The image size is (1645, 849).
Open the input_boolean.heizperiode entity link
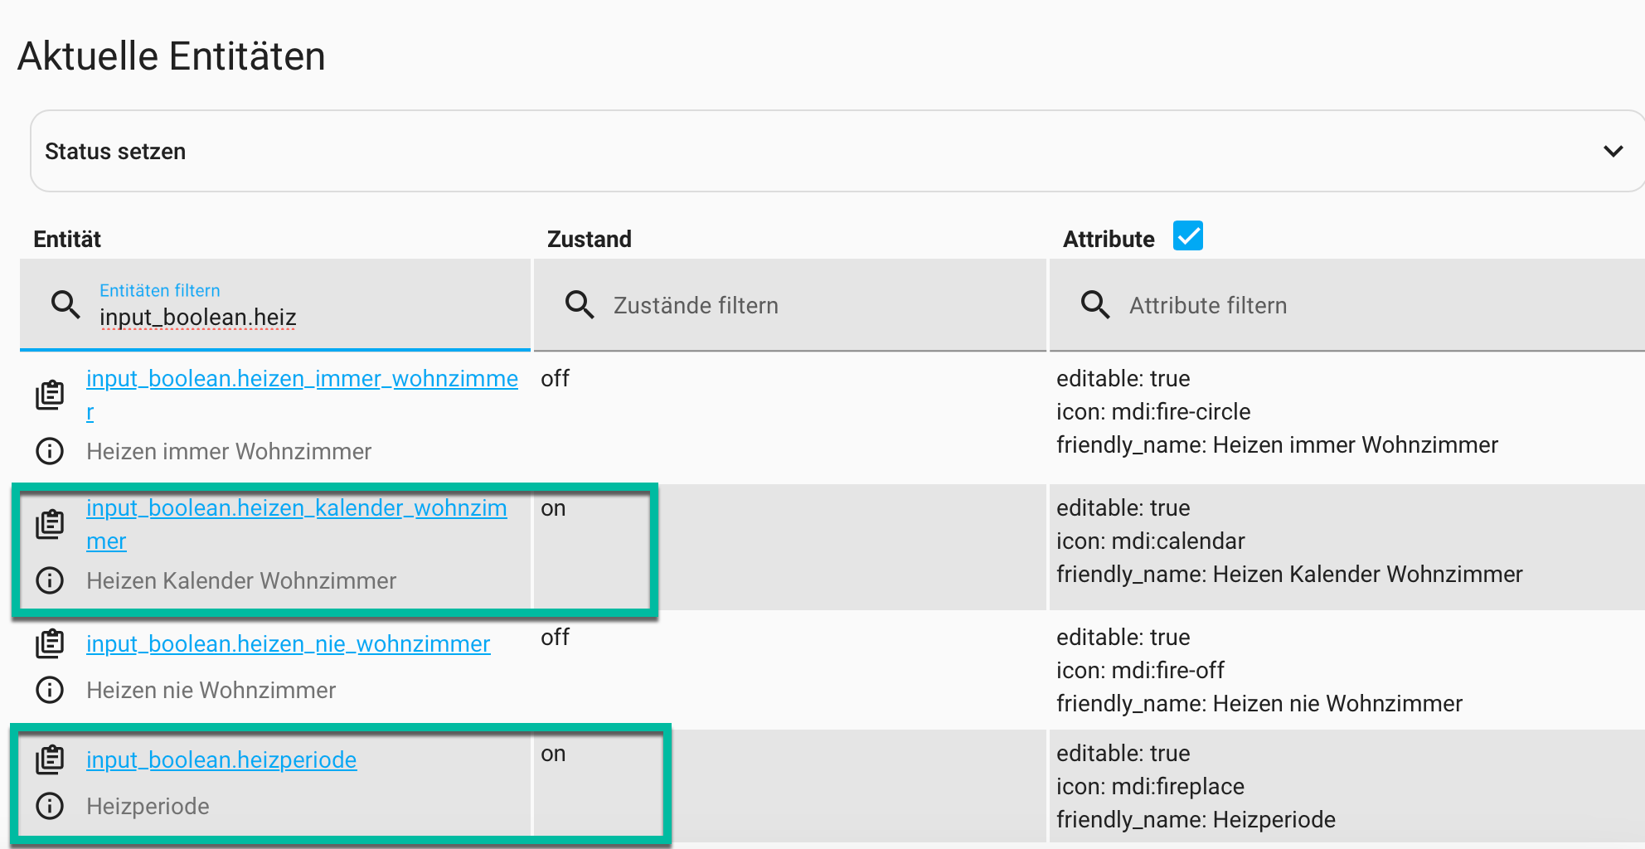[221, 760]
